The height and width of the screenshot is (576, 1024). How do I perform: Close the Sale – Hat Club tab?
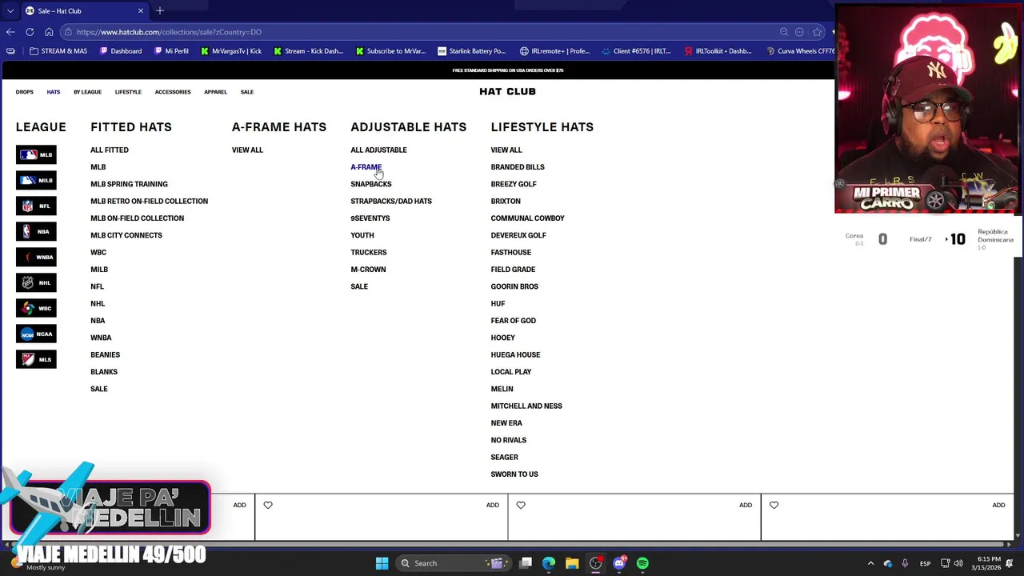[x=141, y=11]
